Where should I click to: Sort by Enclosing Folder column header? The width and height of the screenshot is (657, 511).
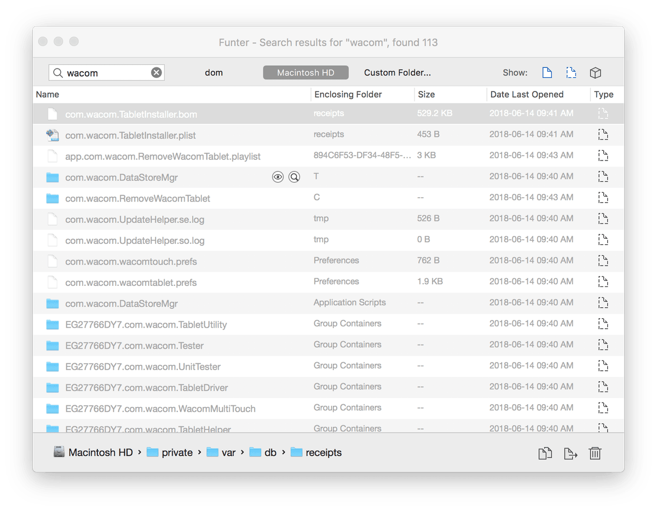(x=348, y=95)
